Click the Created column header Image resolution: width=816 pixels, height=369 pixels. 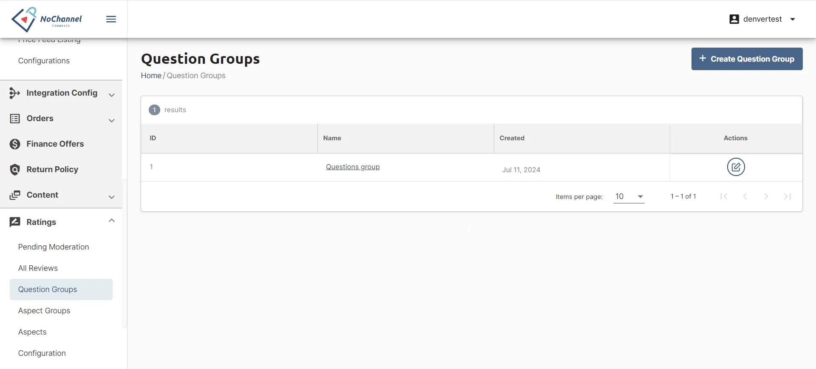pos(512,138)
